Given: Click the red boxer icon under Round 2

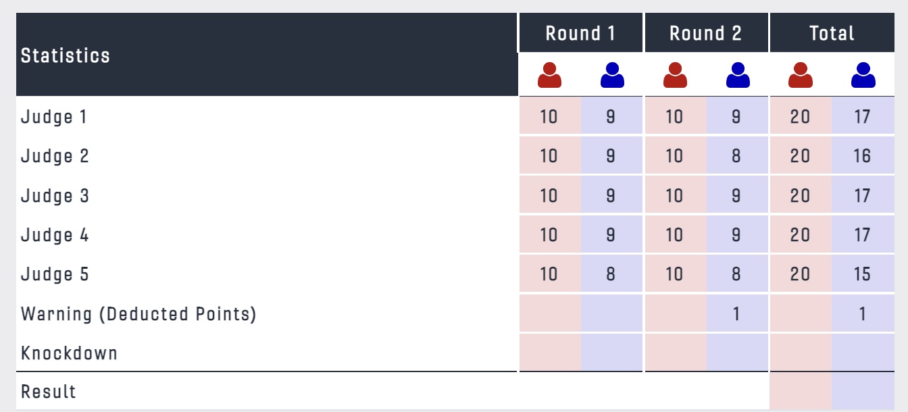Looking at the screenshot, I should tap(675, 75).
